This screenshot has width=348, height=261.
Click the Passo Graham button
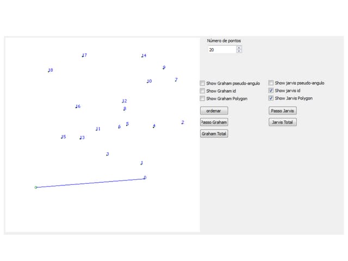click(214, 122)
